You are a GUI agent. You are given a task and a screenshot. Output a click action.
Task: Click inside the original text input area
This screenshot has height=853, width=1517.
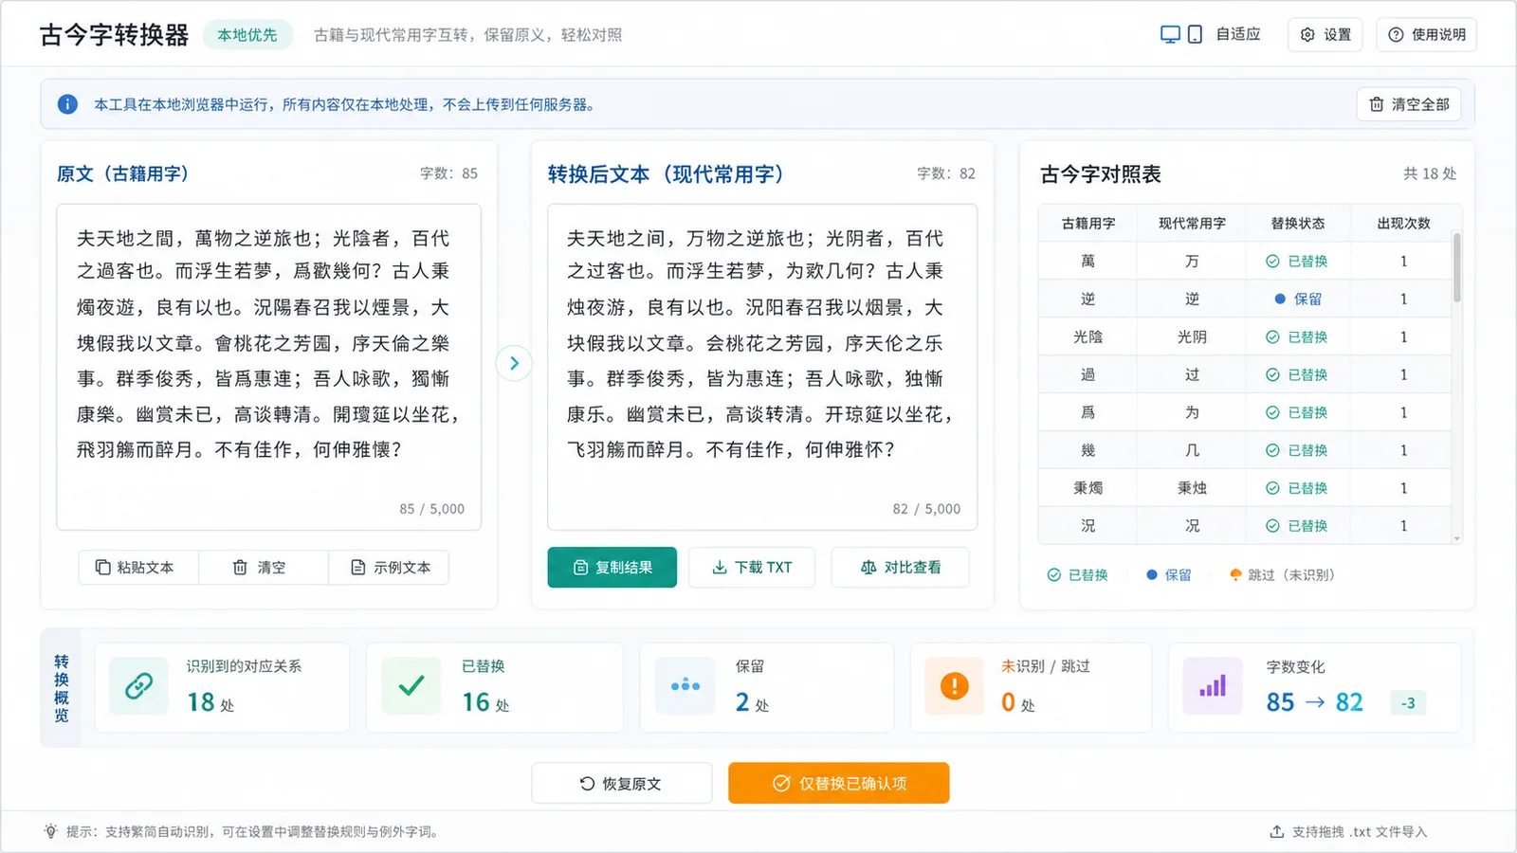pos(268,367)
